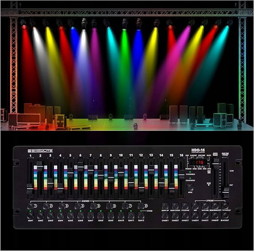This screenshot has height=251, width=254.
Task: Toggle the Scan 6 fixture button
Action: click(x=80, y=216)
